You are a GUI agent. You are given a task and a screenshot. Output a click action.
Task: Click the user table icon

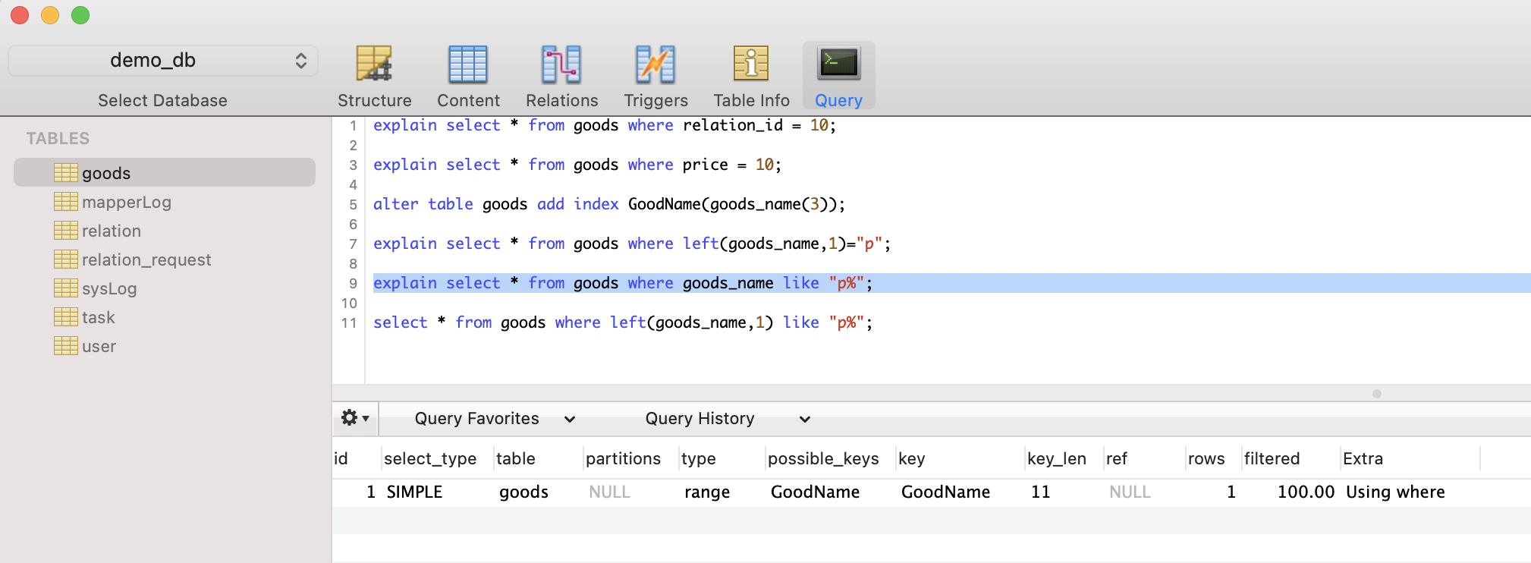pyautogui.click(x=66, y=346)
